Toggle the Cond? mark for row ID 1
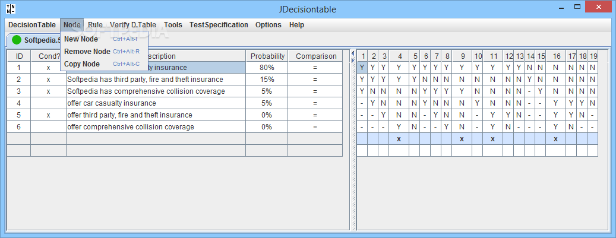 coord(48,68)
